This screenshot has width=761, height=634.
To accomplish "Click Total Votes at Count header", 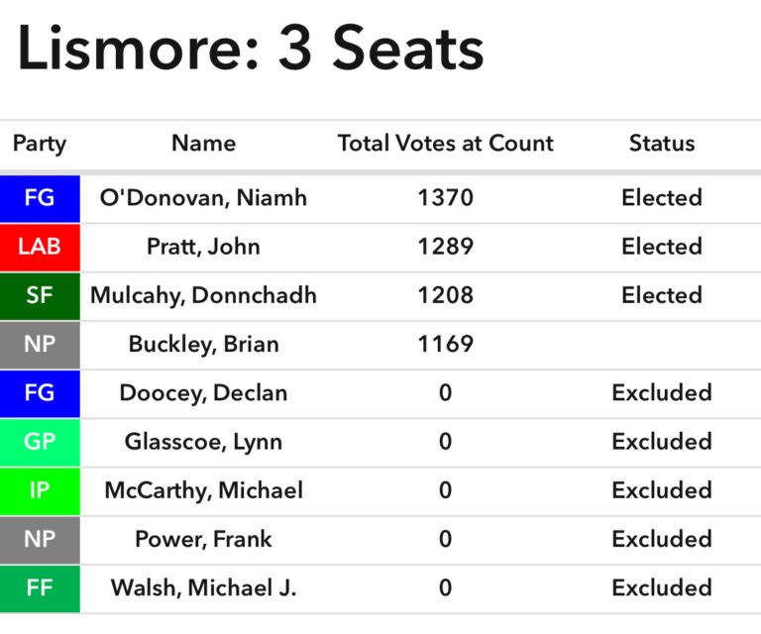I will pyautogui.click(x=445, y=144).
